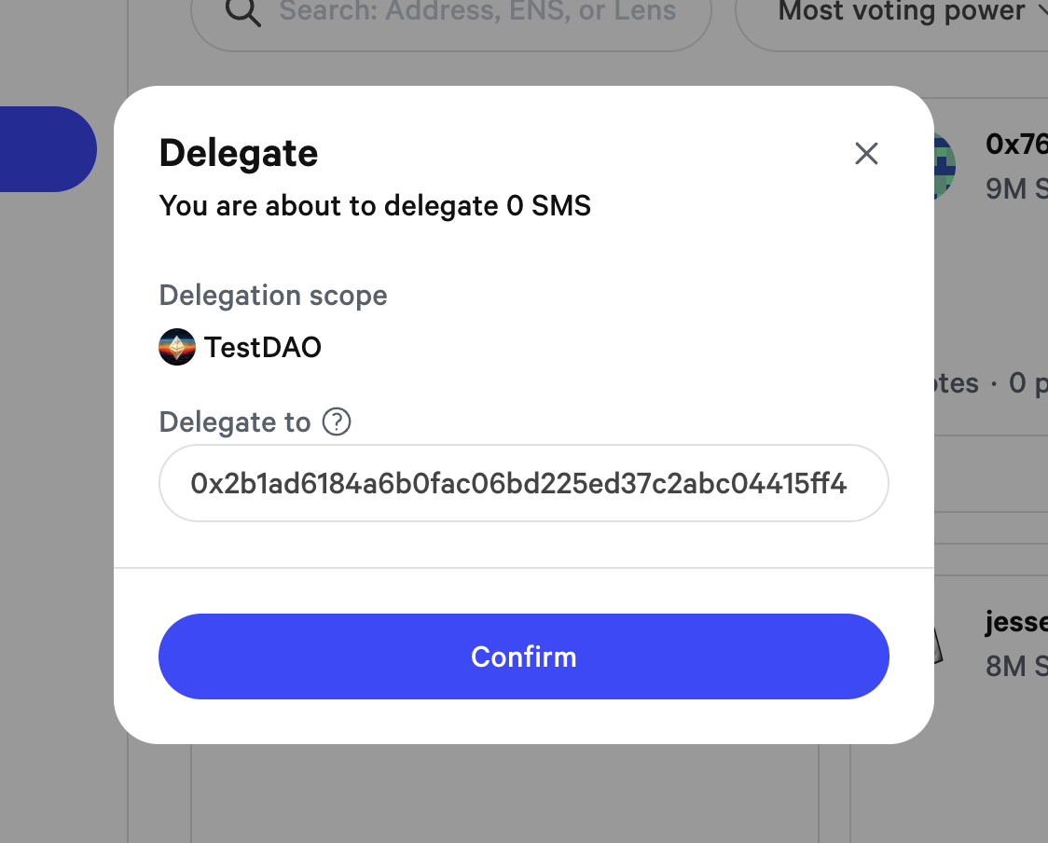
Task: Open the Most voting power dropdown
Action: pyautogui.click(x=904, y=13)
